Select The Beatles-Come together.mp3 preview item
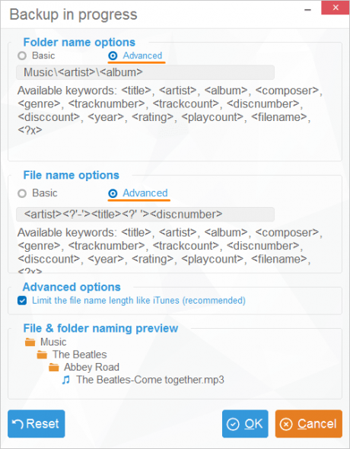The width and height of the screenshot is (350, 449). (150, 380)
